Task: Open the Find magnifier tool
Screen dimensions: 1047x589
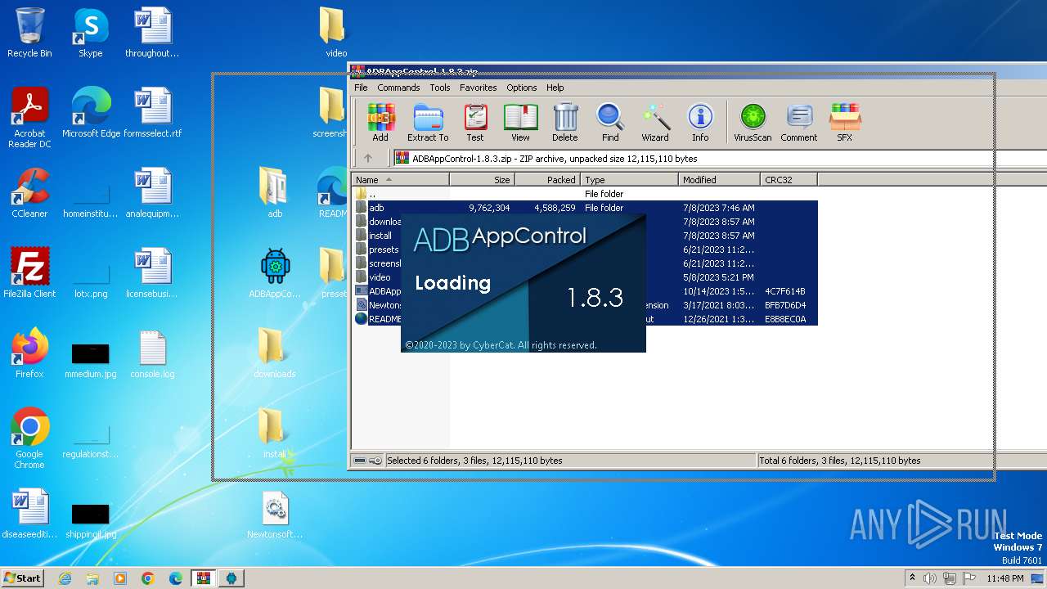Action: click(610, 123)
